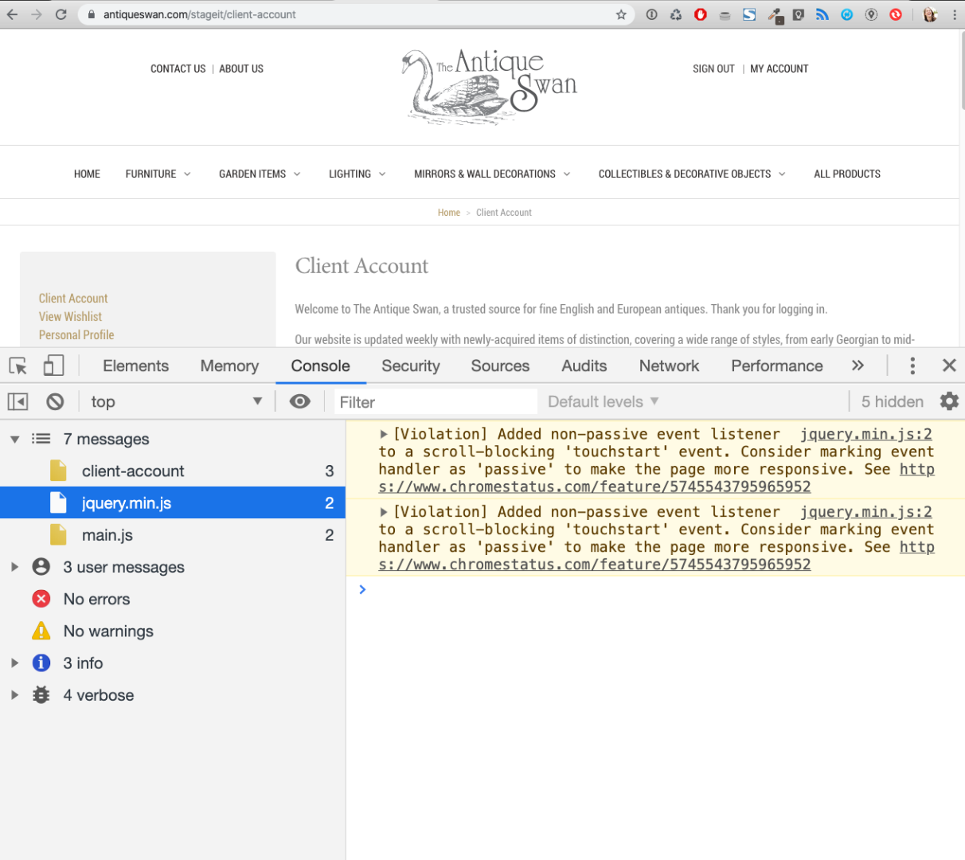Click the Sign Out link
This screenshot has height=860, width=965.
713,68
